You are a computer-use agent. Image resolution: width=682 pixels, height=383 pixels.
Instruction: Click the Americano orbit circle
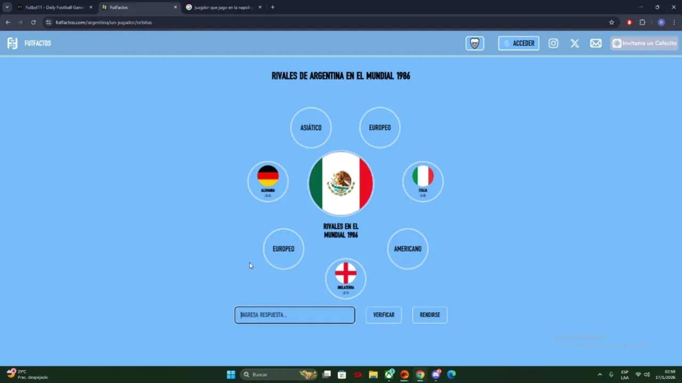(408, 249)
